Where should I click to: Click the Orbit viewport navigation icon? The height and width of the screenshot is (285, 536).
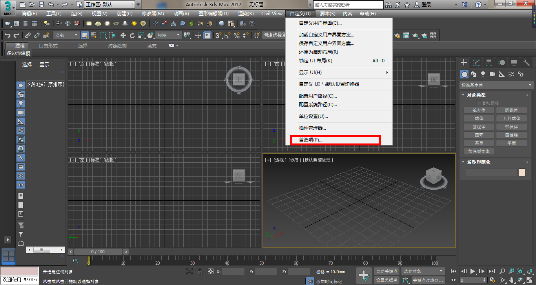coord(520,280)
